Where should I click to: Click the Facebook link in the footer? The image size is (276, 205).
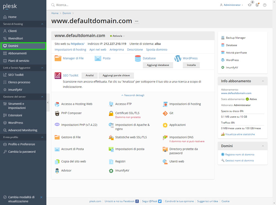(x=122, y=201)
